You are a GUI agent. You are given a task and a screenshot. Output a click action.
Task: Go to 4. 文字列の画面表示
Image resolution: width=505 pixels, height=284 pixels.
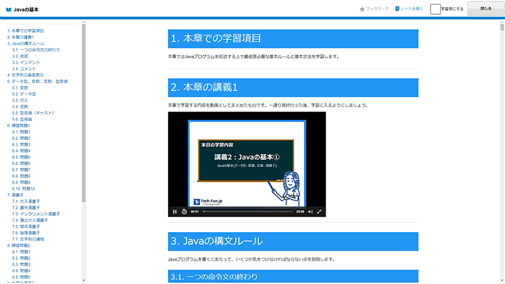(25, 75)
